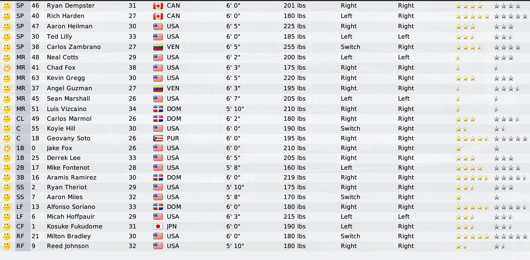Click the morale smiley beside Ryan Dempster
This screenshot has height=260, width=530.
point(7,6)
